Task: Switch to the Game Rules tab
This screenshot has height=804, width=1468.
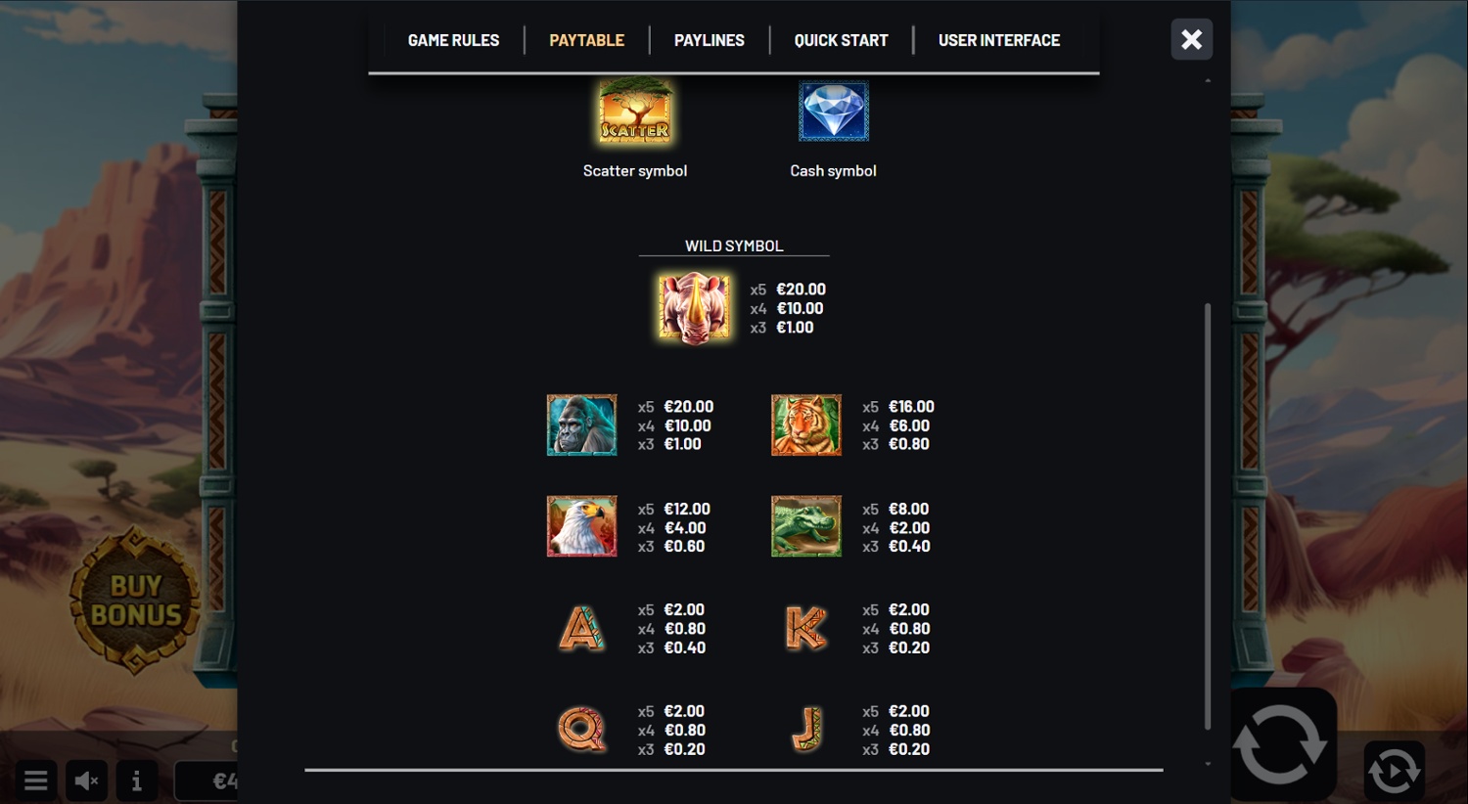Action: pos(453,40)
